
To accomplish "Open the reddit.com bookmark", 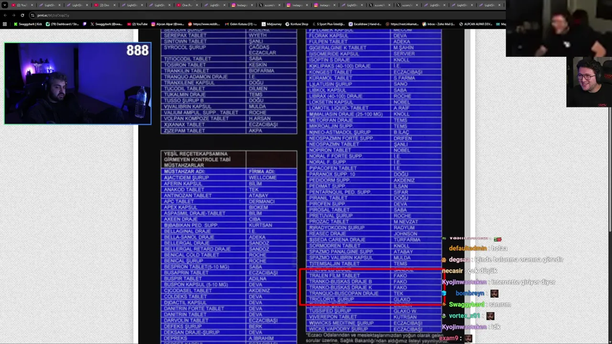I will coord(205,24).
